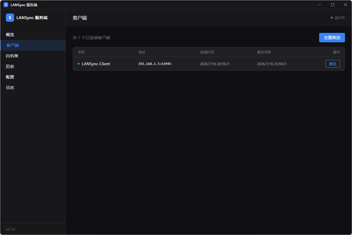Maximize the LANSync window
Screen dimensions: 352x235
point(333,5)
